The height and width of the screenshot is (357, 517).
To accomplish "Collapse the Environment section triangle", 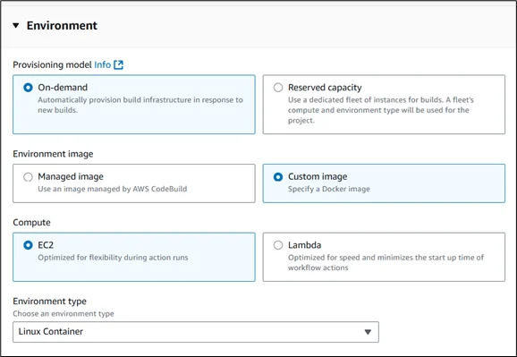I will tap(16, 25).
